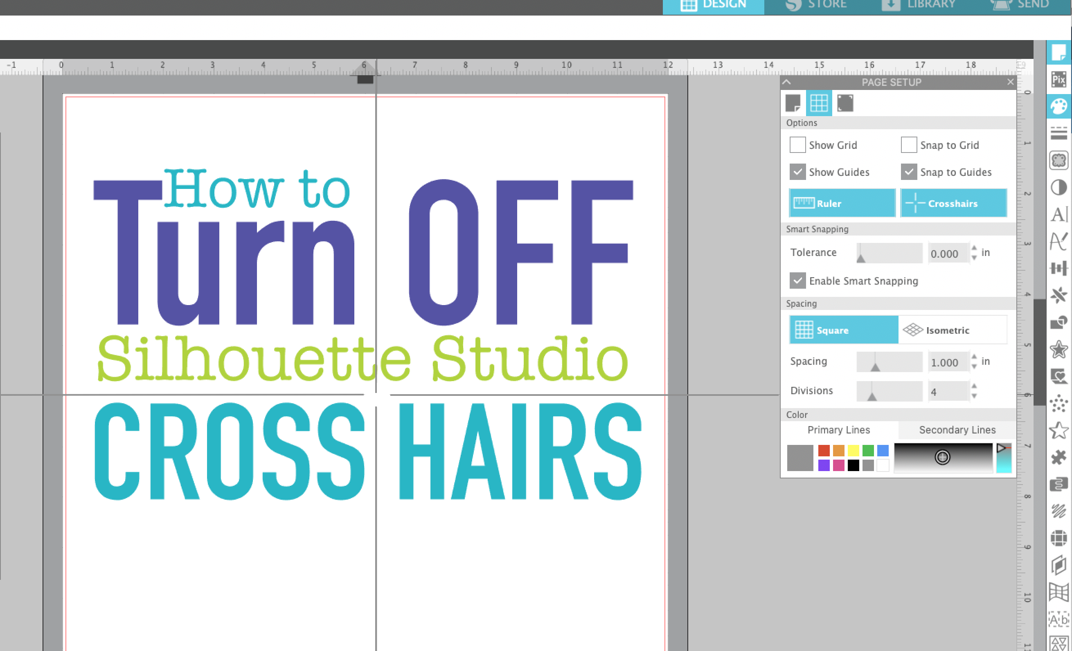
Task: Enable the Show Grid checkbox
Action: coord(797,145)
